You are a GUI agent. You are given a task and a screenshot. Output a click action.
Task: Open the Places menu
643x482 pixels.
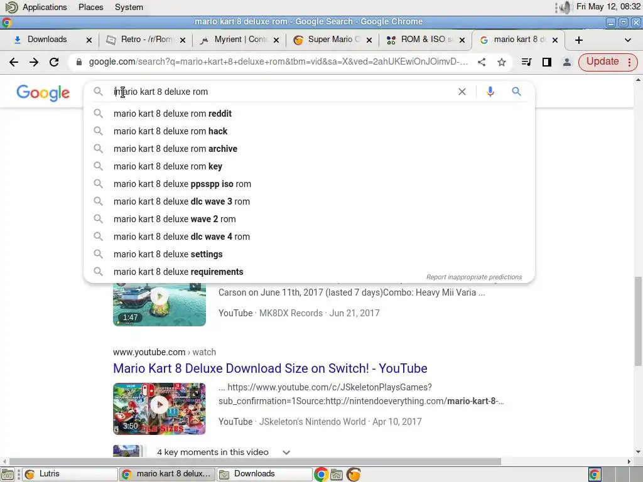pos(90,8)
